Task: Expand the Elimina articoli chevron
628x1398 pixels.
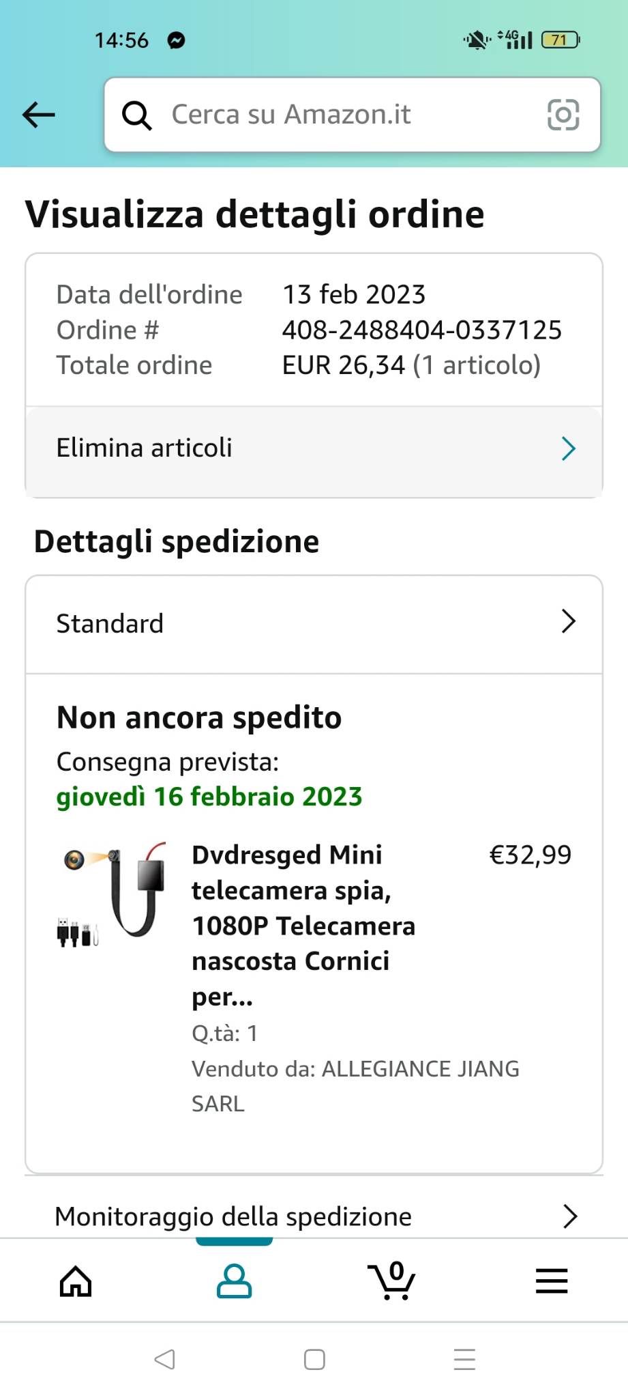Action: pyautogui.click(x=569, y=448)
